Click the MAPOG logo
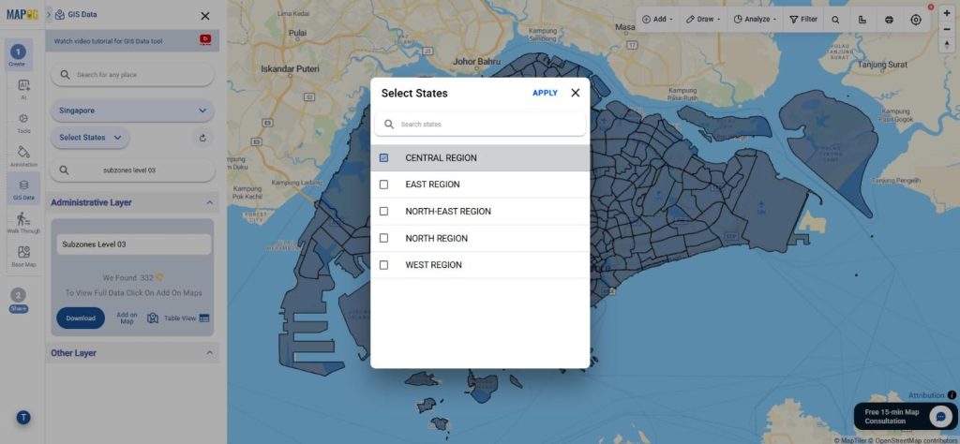Screen dimensions: 960x444 [22, 15]
